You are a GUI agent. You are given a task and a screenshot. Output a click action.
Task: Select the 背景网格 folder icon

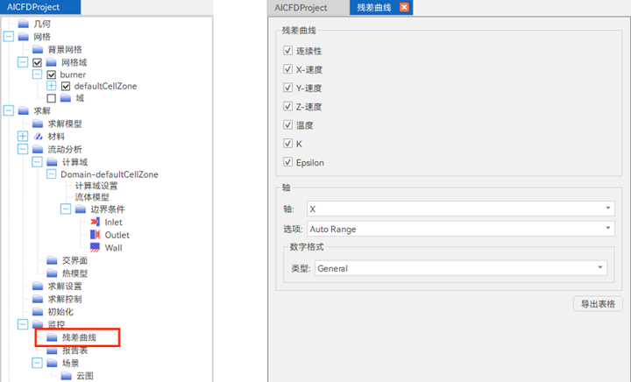coord(38,49)
